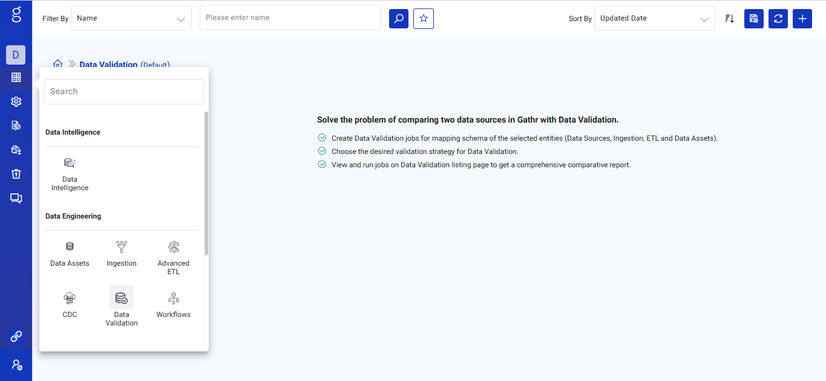Click the Gathr logo in the sidebar
Image resolution: width=826 pixels, height=381 pixels.
click(x=16, y=14)
